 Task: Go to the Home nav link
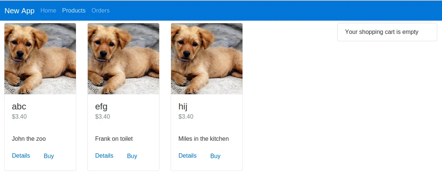click(48, 11)
